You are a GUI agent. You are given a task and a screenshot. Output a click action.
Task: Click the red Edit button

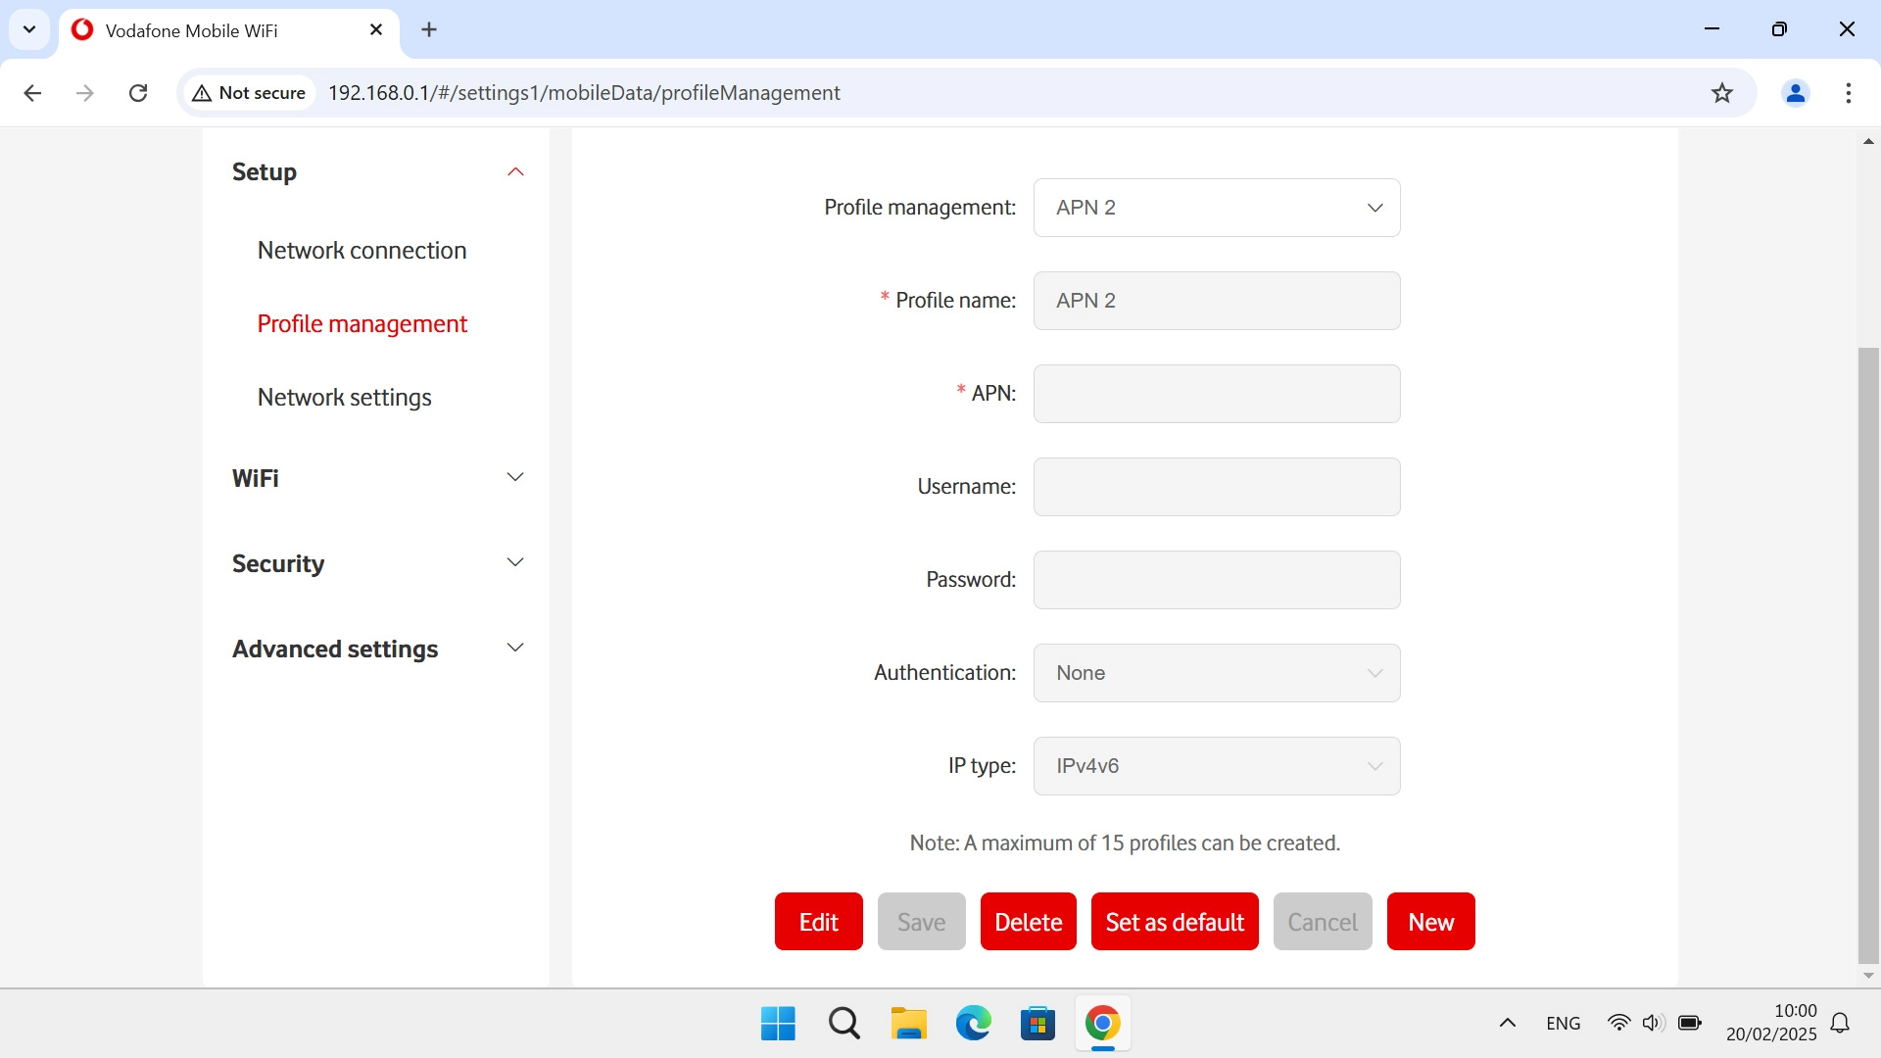pyautogui.click(x=818, y=922)
